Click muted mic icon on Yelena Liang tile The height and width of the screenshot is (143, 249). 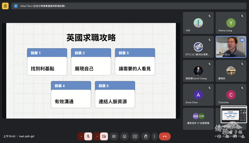click(x=242, y=16)
